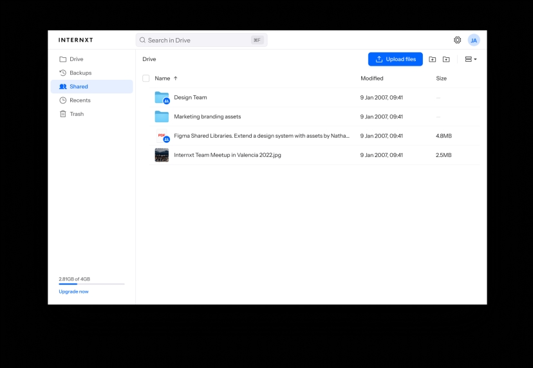Go to Backups in the sidebar
The image size is (533, 368).
[x=80, y=73]
